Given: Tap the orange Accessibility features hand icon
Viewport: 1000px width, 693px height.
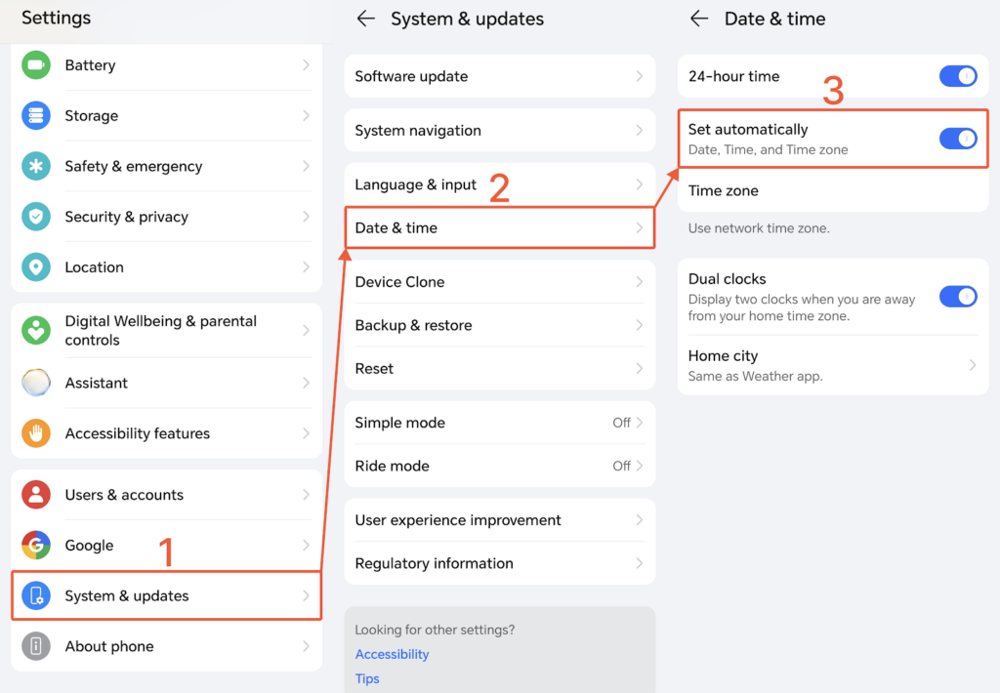Looking at the screenshot, I should point(36,433).
